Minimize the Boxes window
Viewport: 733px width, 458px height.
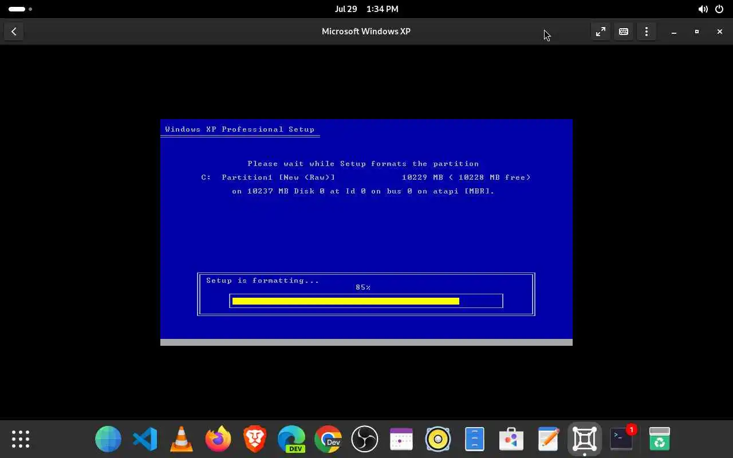click(x=674, y=31)
